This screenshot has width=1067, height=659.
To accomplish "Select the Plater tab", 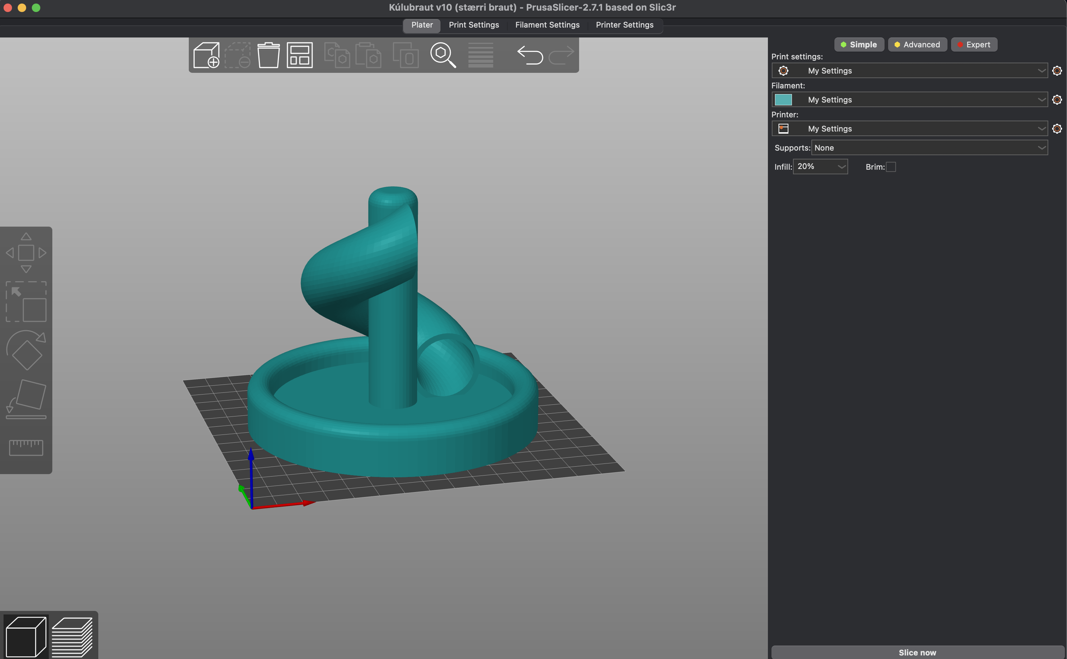I will (x=422, y=25).
